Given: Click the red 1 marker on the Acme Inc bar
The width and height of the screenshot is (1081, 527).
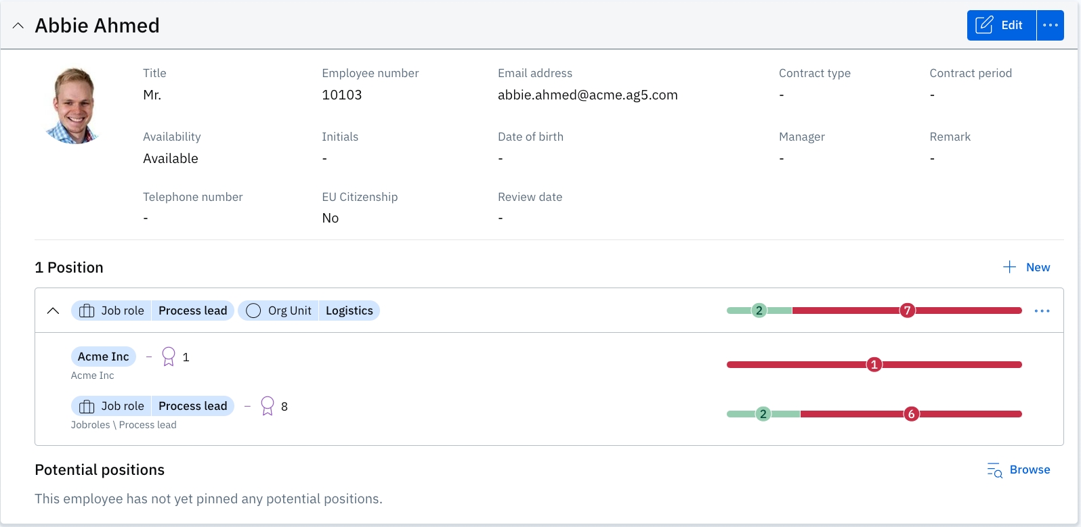Looking at the screenshot, I should [874, 365].
